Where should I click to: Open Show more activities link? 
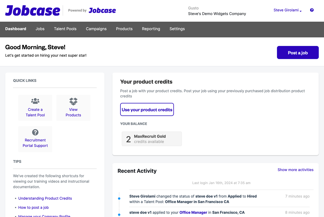click(x=295, y=170)
